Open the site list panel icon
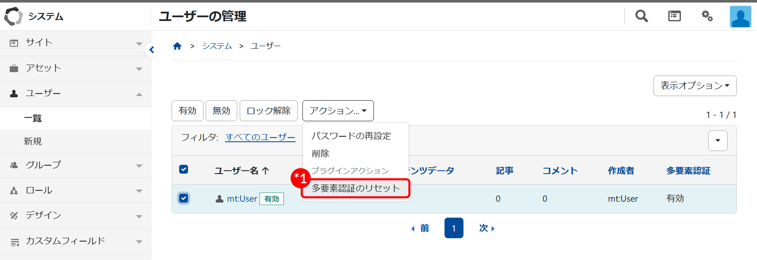The image size is (757, 260). pos(674,16)
